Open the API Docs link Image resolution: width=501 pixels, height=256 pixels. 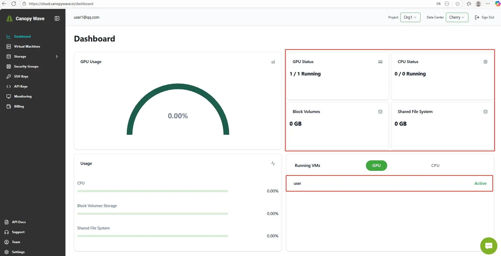(x=19, y=222)
